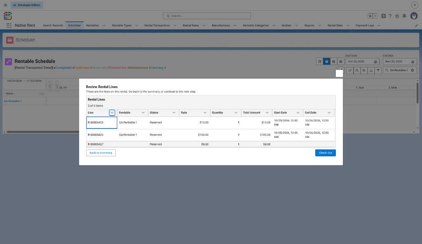The image size is (422, 244).
Task: Select the highlighted blue calendar view toggle
Action: pyautogui.click(x=326, y=62)
